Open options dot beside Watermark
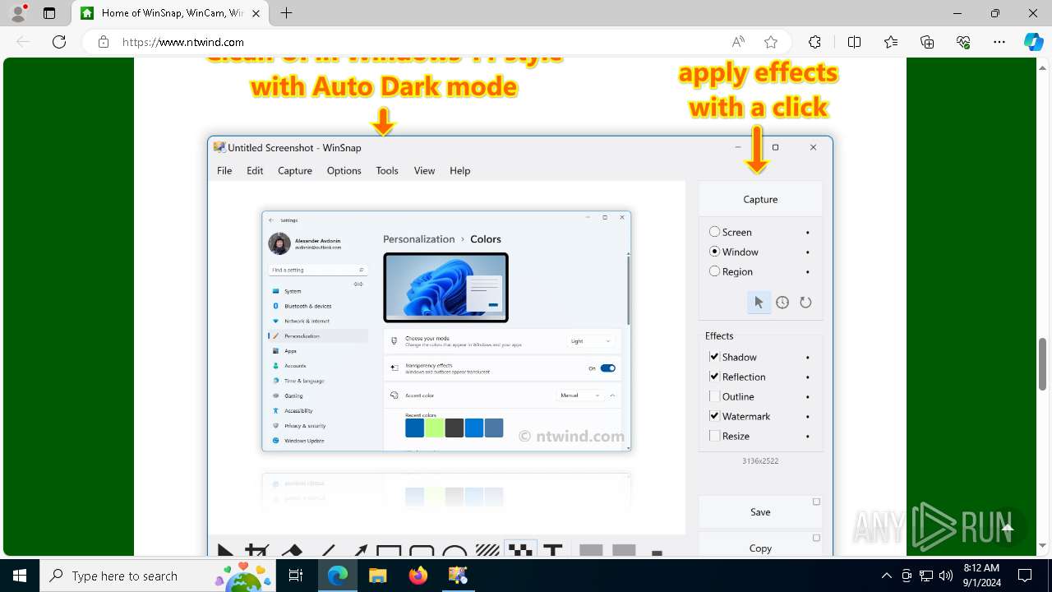The width and height of the screenshot is (1052, 592). (x=808, y=417)
